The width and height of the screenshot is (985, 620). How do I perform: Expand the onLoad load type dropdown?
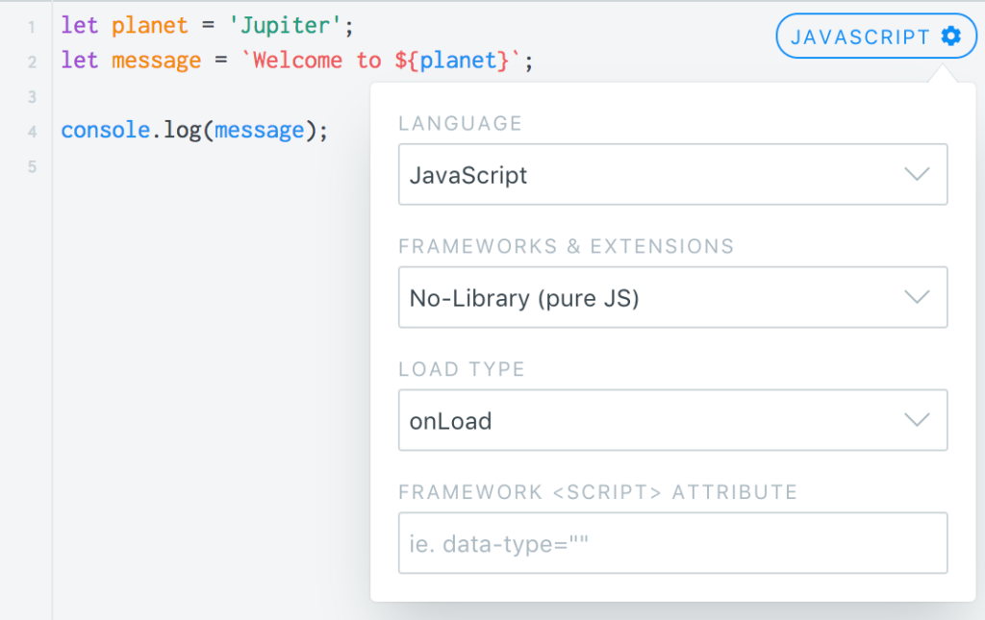[673, 420]
